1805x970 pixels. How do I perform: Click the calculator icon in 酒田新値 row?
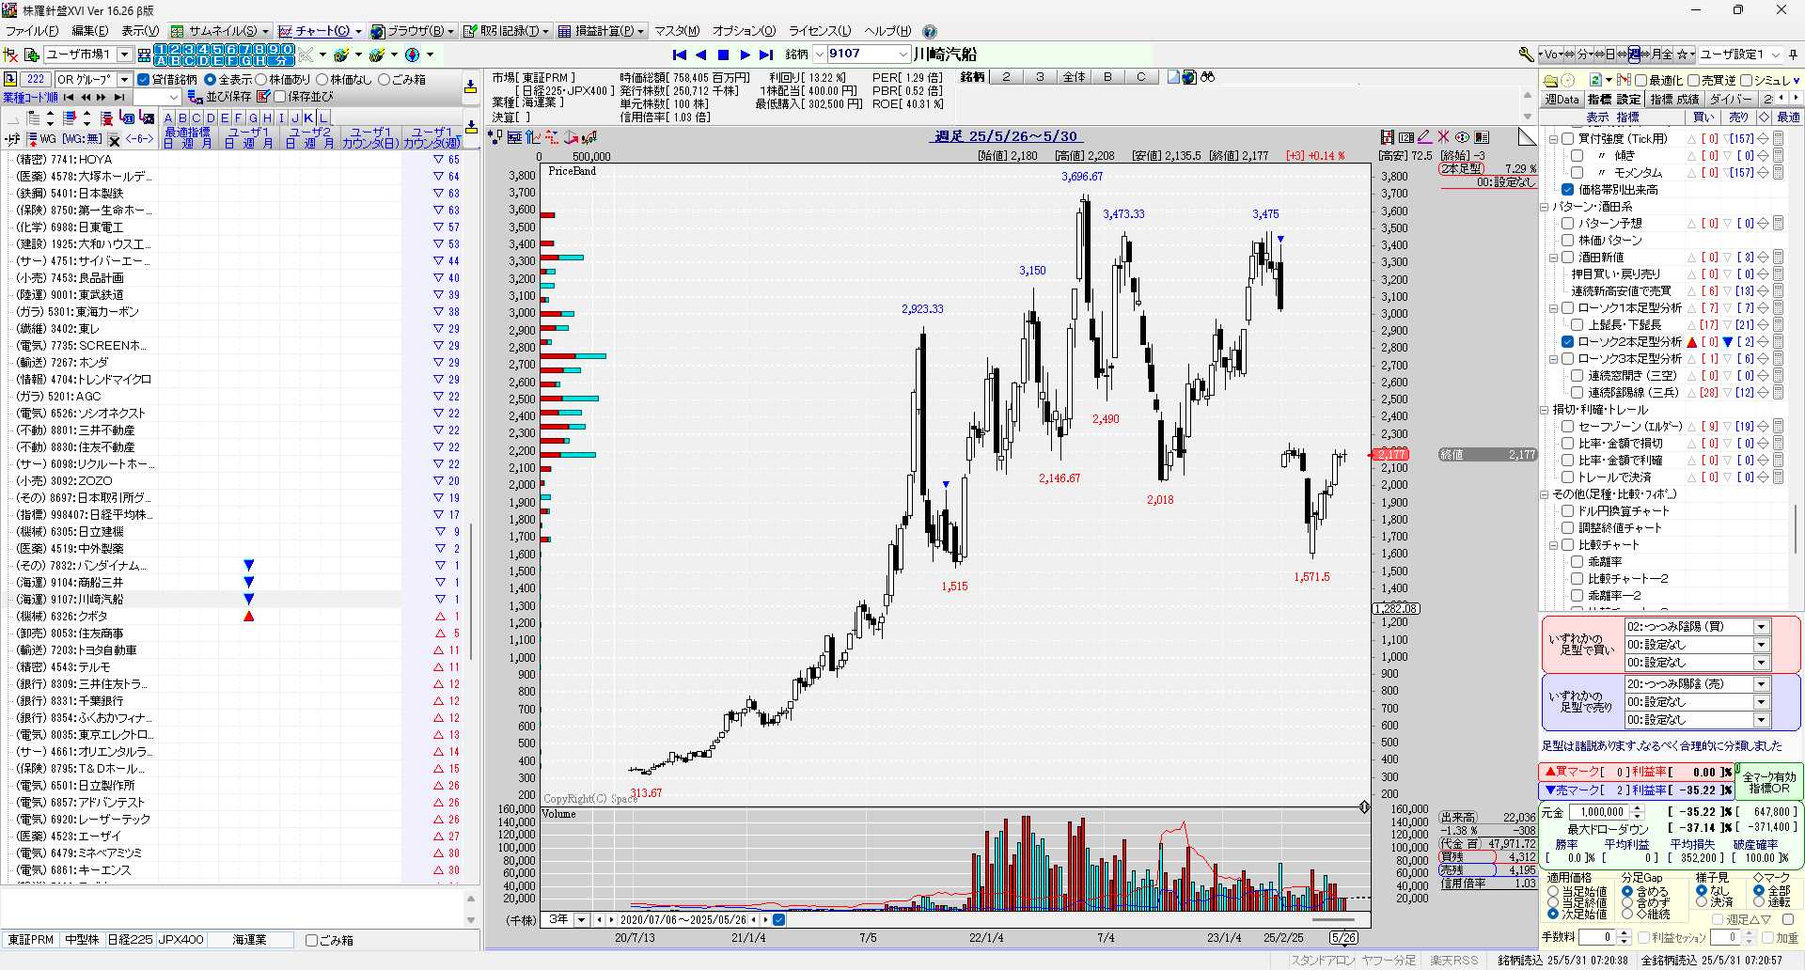pyautogui.click(x=1778, y=258)
